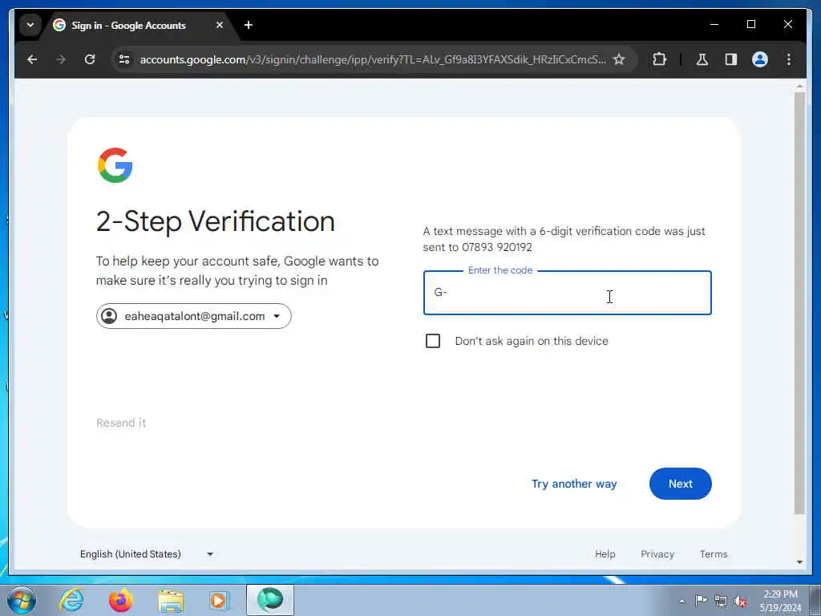Open the Extensions puzzle icon
Screen dimensions: 821x616
[x=659, y=59]
